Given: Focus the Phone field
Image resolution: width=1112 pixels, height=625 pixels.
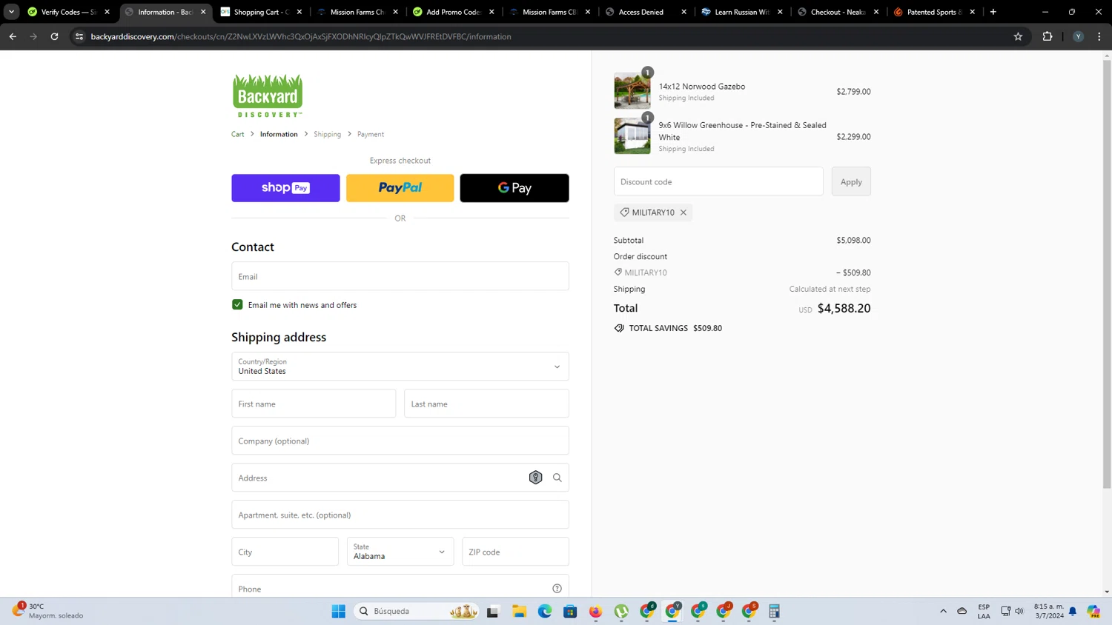Looking at the screenshot, I should pyautogui.click(x=400, y=589).
